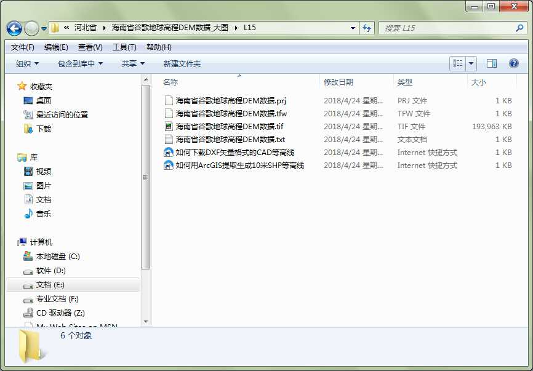Select the .tif image file icon
Viewport: 533px width, 371px height.
coord(169,126)
